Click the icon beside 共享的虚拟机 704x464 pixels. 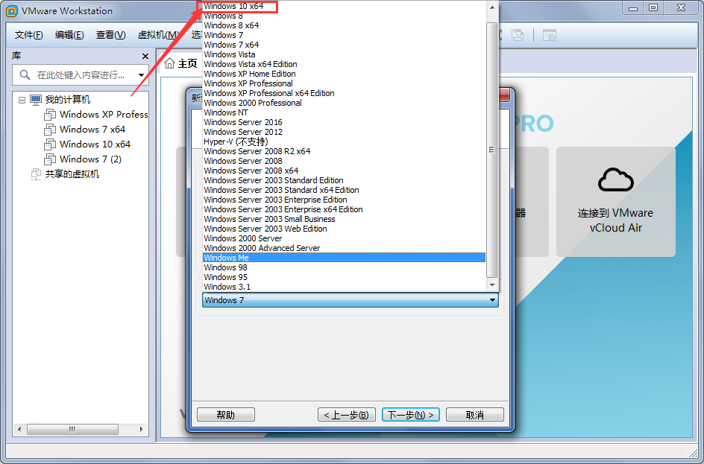pyautogui.click(x=36, y=174)
